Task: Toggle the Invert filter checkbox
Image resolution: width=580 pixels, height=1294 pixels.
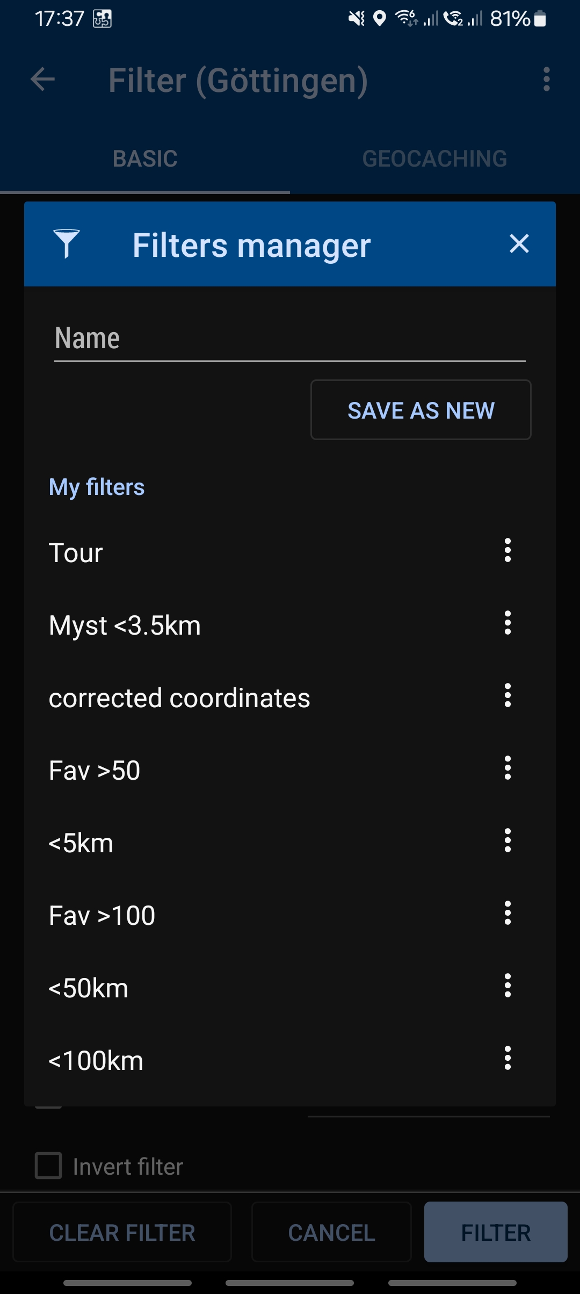Action: (x=48, y=1166)
